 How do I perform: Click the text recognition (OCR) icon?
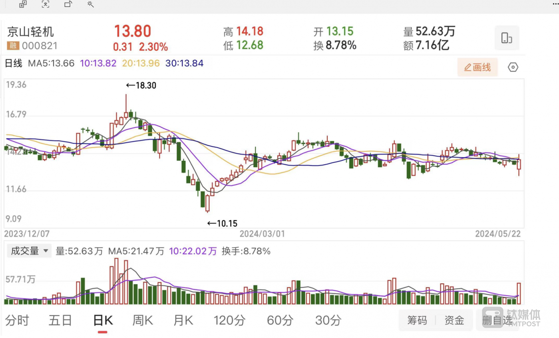tap(46, 4)
